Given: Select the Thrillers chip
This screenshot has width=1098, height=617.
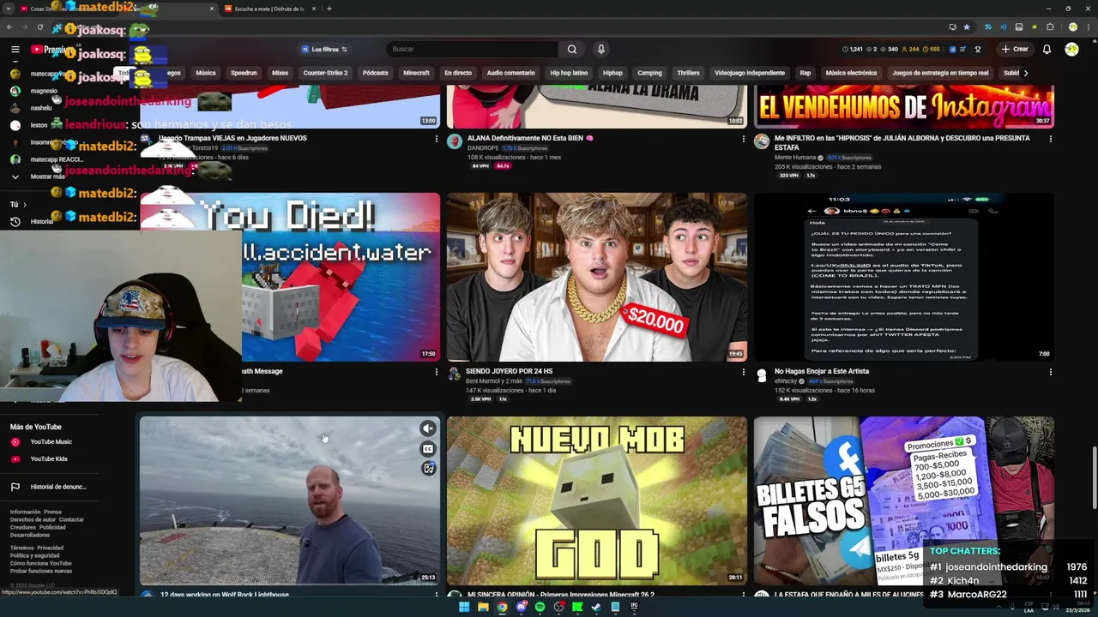Looking at the screenshot, I should (688, 73).
